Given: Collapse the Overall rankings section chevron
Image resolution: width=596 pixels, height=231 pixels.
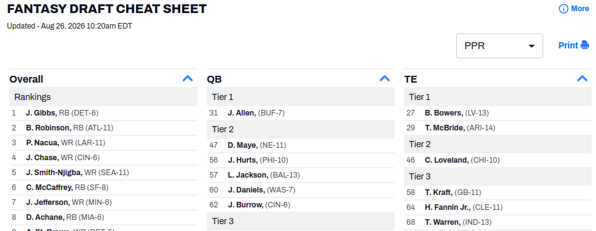Looking at the screenshot, I should pyautogui.click(x=188, y=79).
